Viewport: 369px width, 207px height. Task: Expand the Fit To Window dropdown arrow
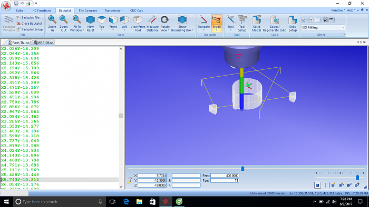pyautogui.click(x=83, y=30)
